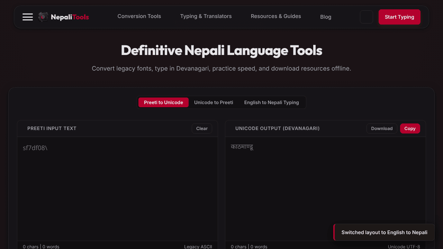The image size is (443, 249).
Task: Click the 'Legacy ASCII' status label
Action: (198, 247)
